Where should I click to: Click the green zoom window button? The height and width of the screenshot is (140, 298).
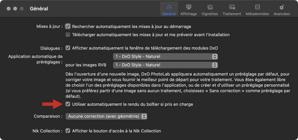(22, 9)
